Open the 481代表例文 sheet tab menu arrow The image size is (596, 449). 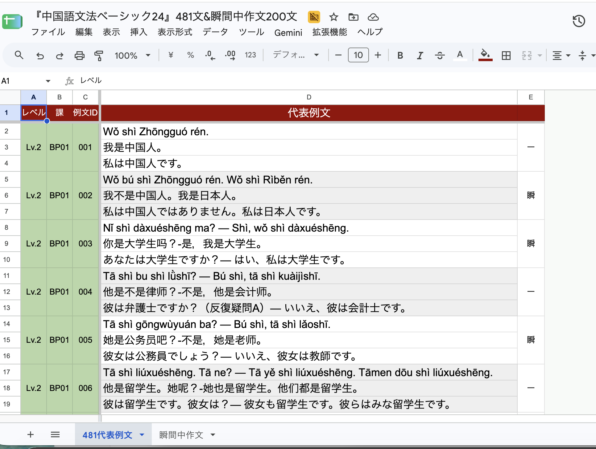[142, 435]
